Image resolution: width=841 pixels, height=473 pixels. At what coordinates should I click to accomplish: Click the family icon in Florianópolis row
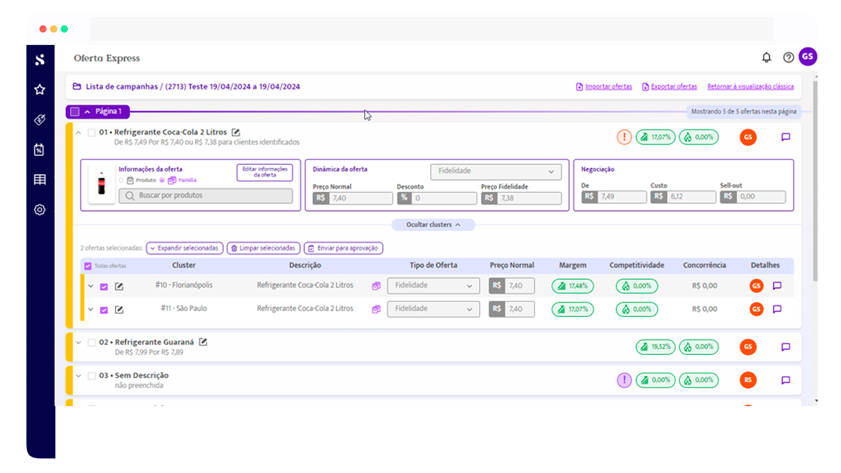pyautogui.click(x=376, y=286)
